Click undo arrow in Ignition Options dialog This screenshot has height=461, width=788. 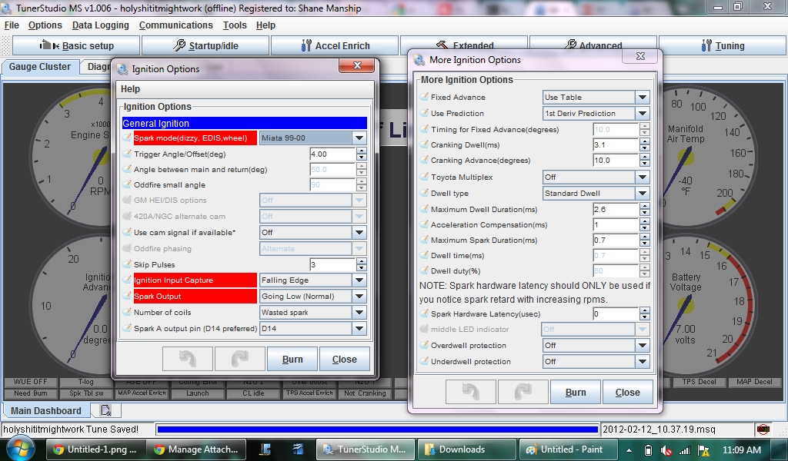187,358
